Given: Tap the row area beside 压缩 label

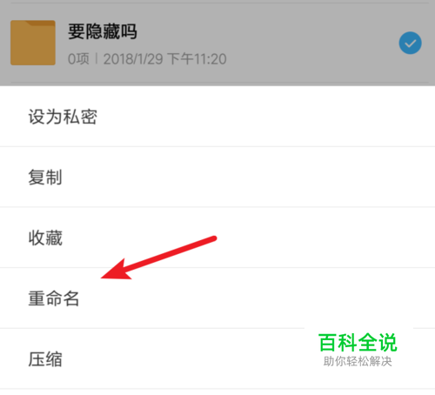Looking at the screenshot, I should (180, 359).
